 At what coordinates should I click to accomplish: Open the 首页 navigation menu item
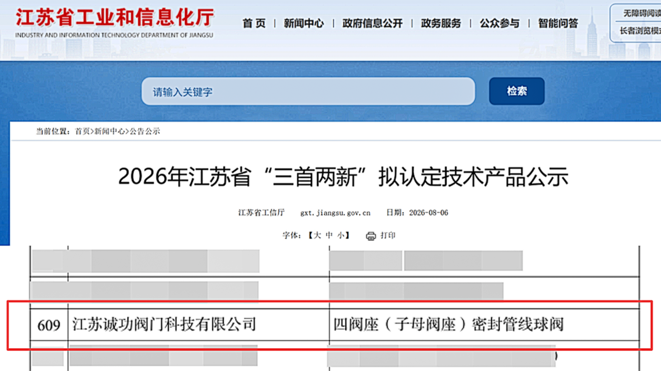click(x=254, y=23)
